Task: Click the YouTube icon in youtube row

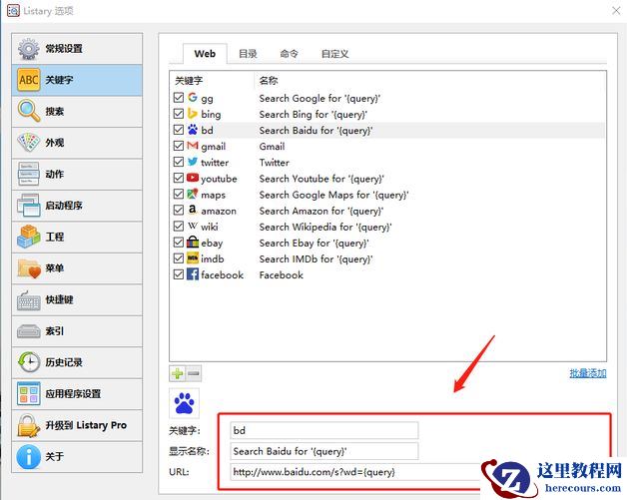Action: coord(193,178)
